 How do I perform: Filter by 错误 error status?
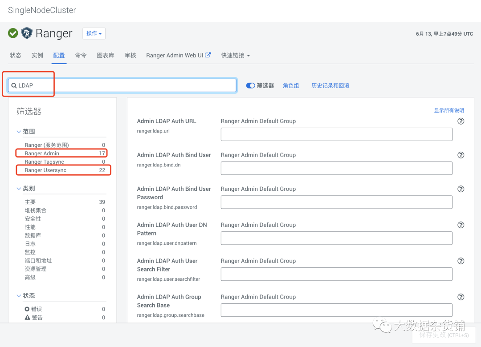[65, 309]
